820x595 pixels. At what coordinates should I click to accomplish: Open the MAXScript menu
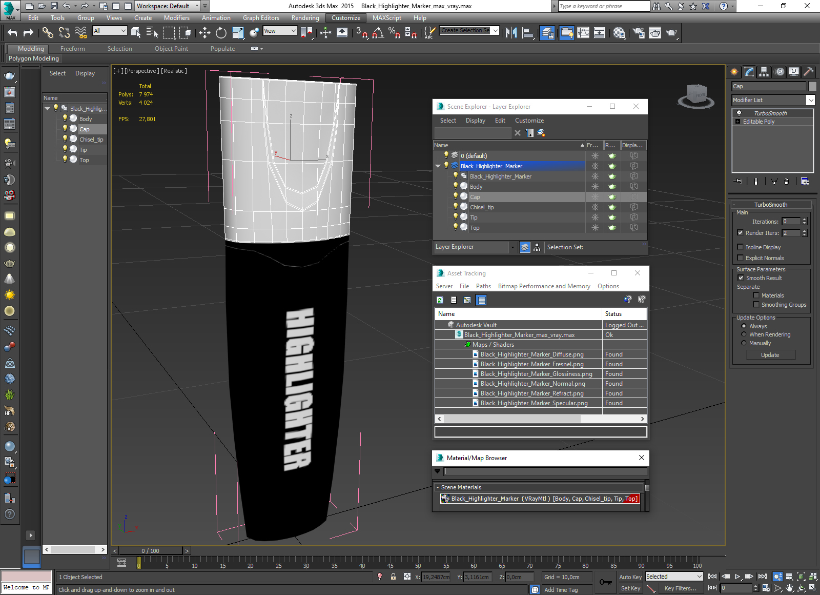pyautogui.click(x=387, y=18)
